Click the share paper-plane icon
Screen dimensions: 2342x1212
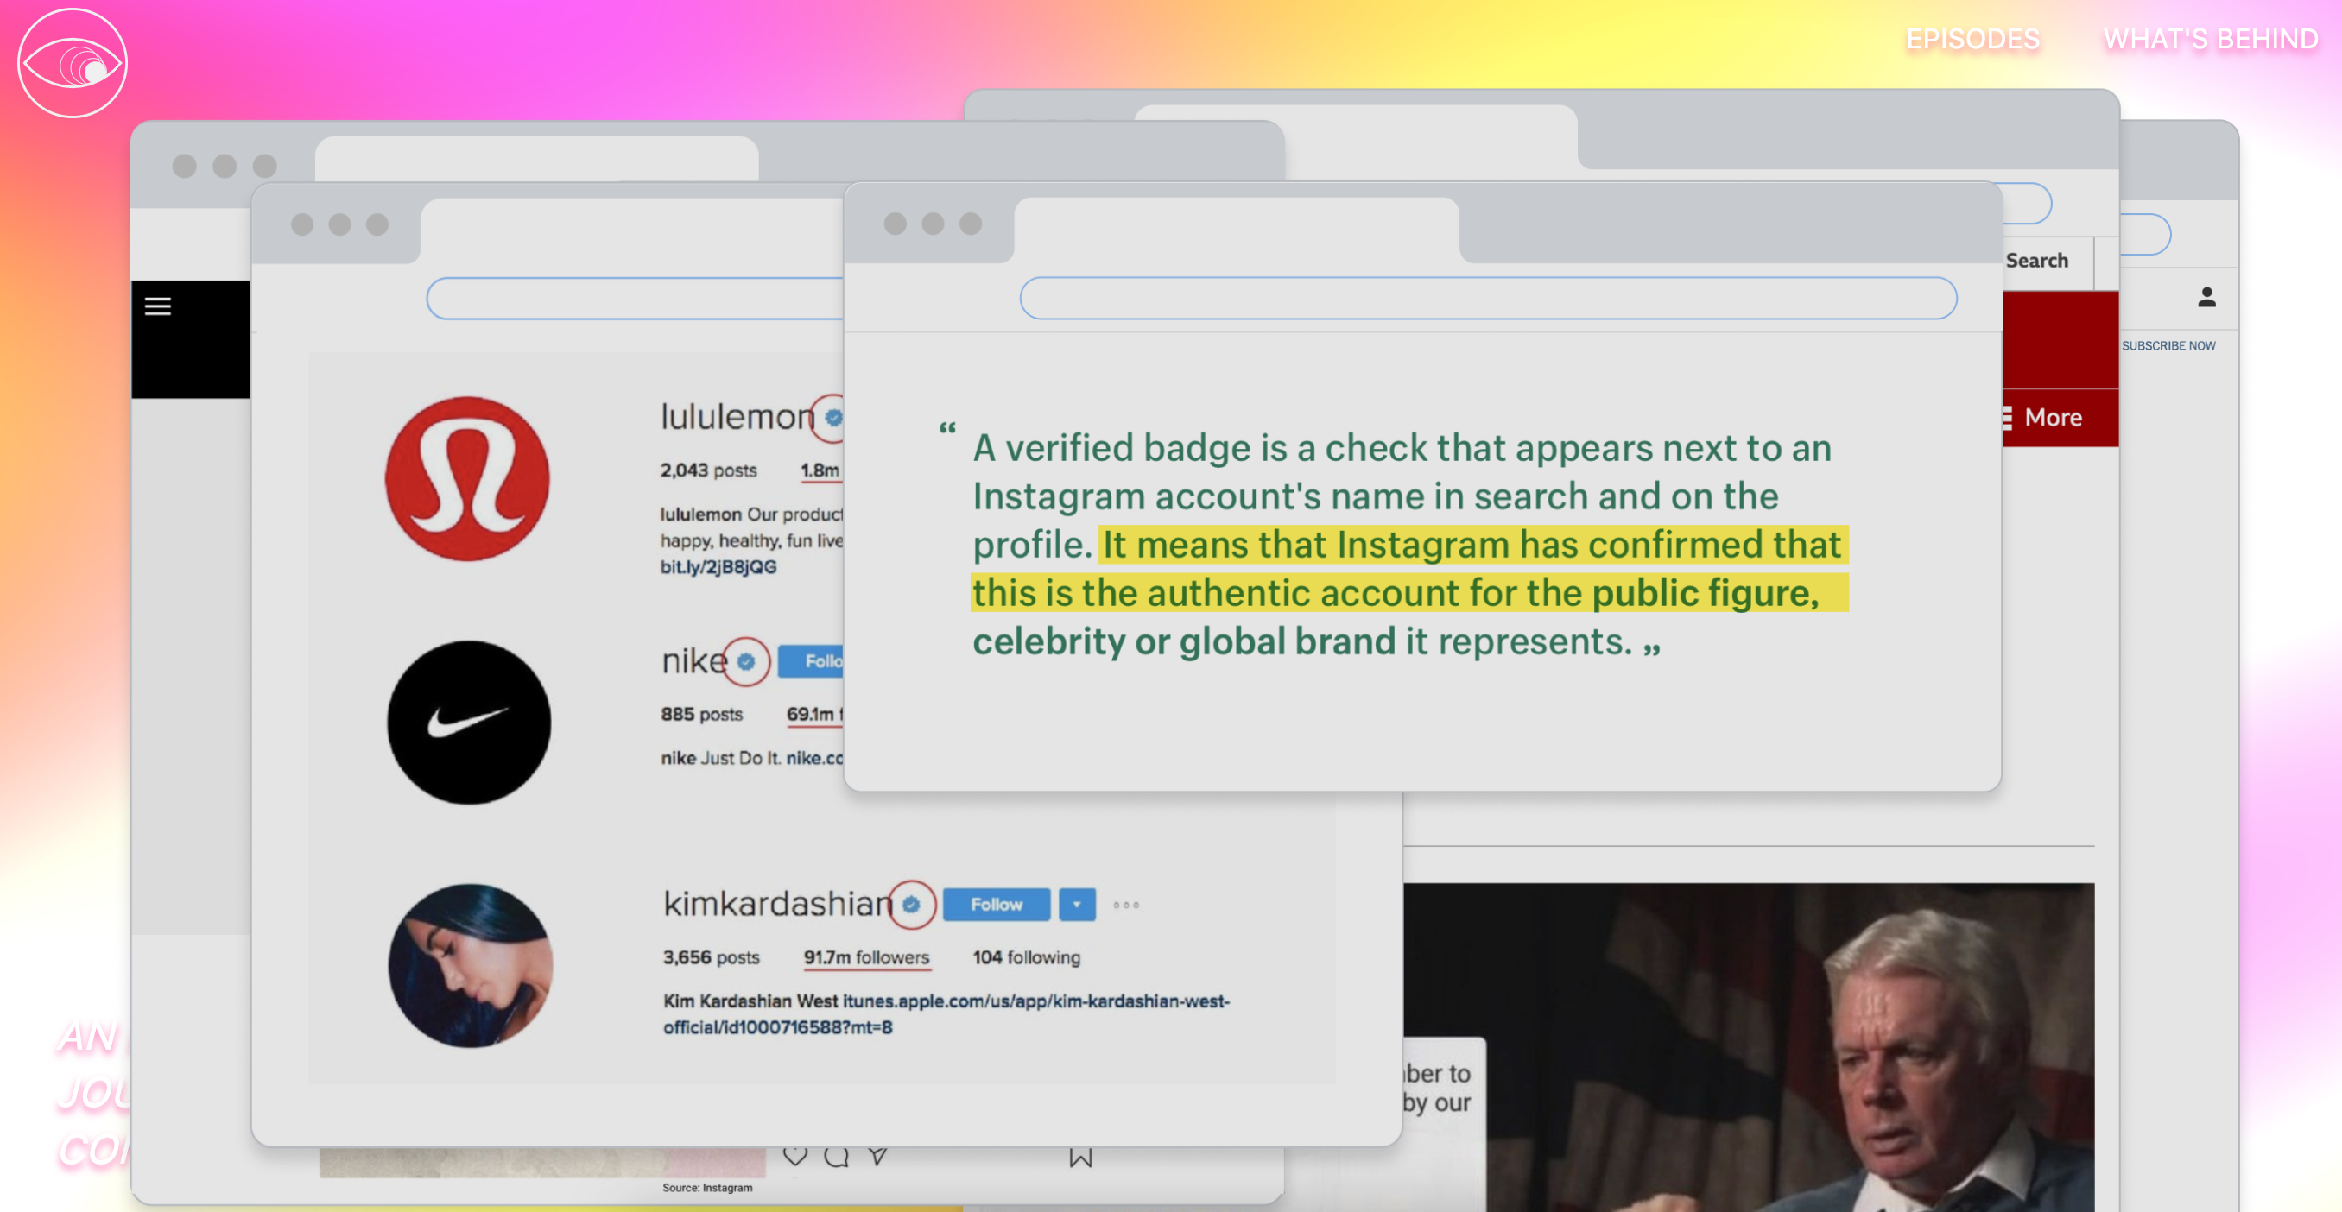tap(877, 1156)
